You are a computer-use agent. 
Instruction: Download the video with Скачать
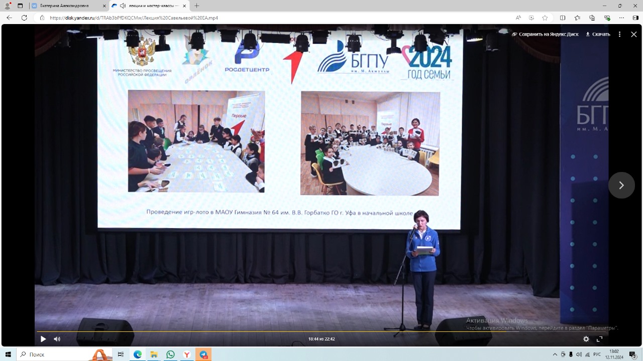tap(598, 34)
